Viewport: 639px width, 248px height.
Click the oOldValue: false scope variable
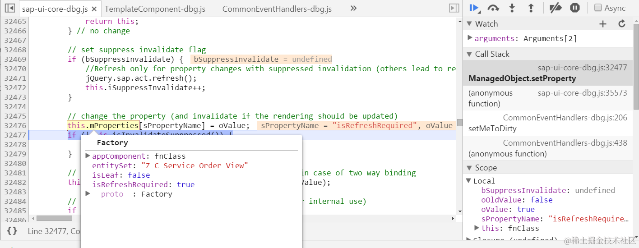point(517,200)
